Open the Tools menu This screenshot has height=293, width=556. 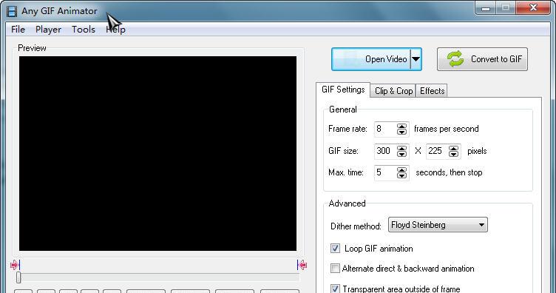coord(84,30)
